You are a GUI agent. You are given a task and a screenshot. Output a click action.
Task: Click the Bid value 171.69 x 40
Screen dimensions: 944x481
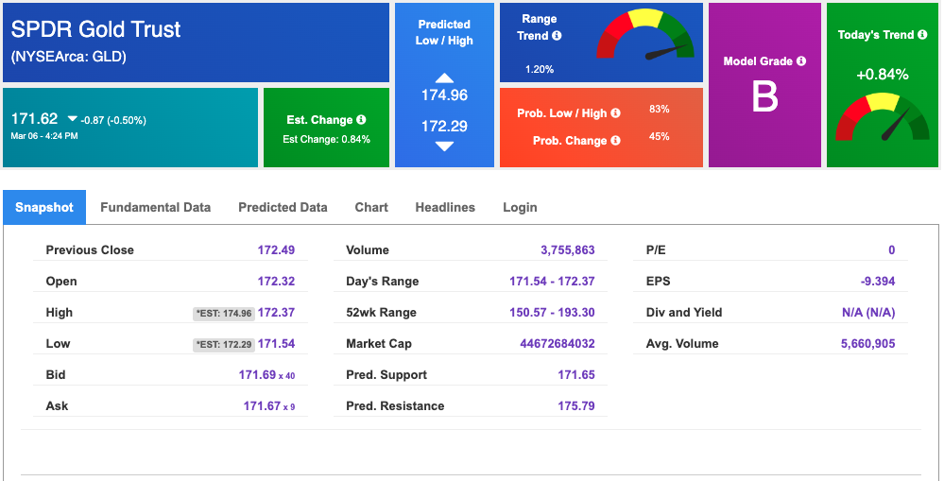click(x=266, y=375)
